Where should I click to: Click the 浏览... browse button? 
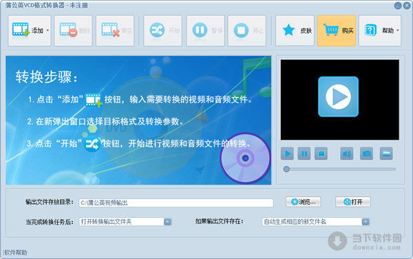coord(304,202)
